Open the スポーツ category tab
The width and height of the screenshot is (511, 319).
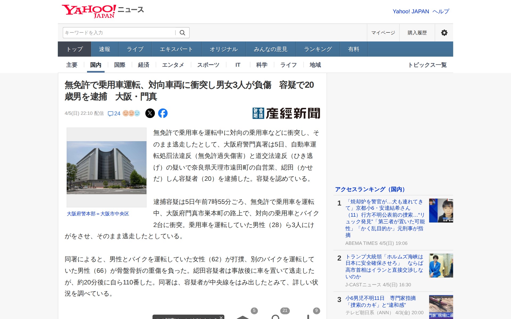click(208, 65)
